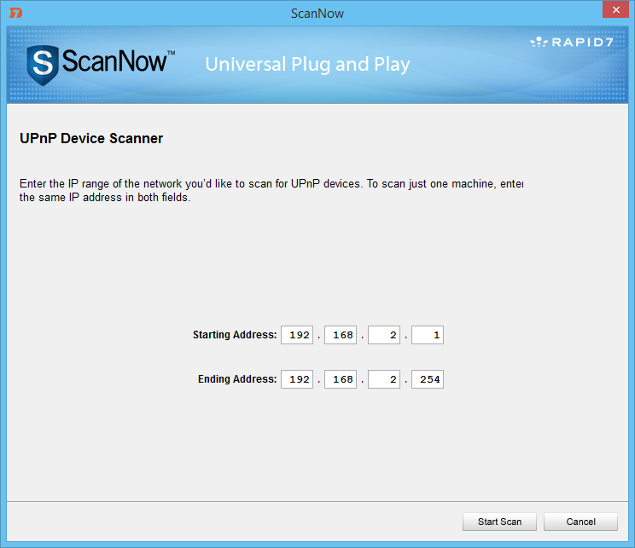Click the Cancel button

click(580, 522)
